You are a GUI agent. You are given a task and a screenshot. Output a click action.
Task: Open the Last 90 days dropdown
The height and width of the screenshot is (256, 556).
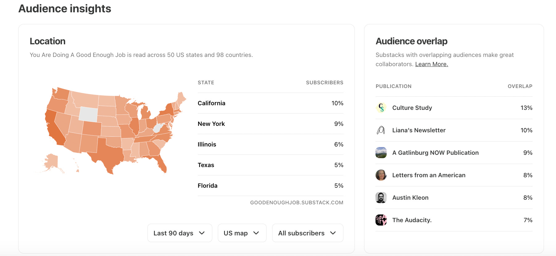point(180,233)
